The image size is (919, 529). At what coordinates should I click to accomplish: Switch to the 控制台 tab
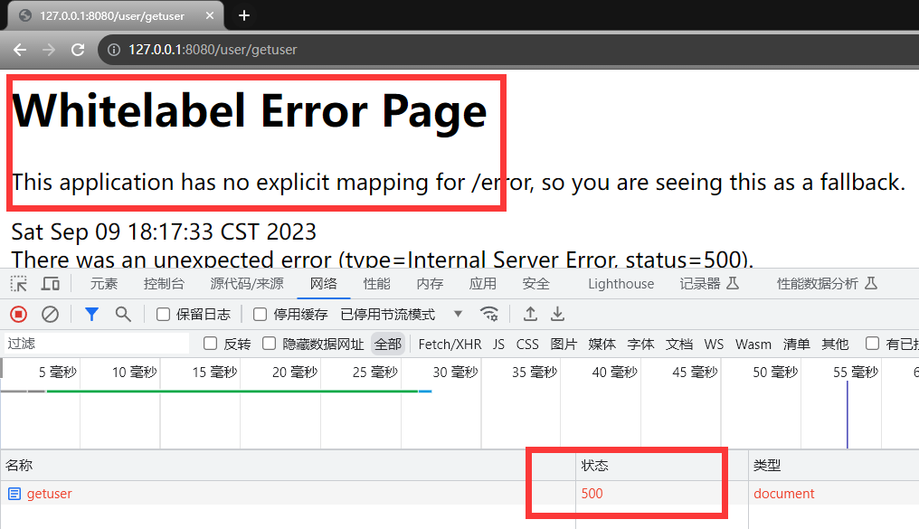pyautogui.click(x=164, y=284)
